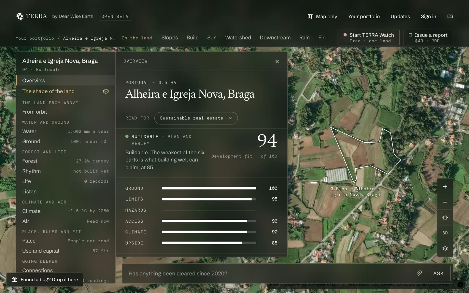
Task: Click the UPSIDE score bar
Action: click(x=209, y=243)
